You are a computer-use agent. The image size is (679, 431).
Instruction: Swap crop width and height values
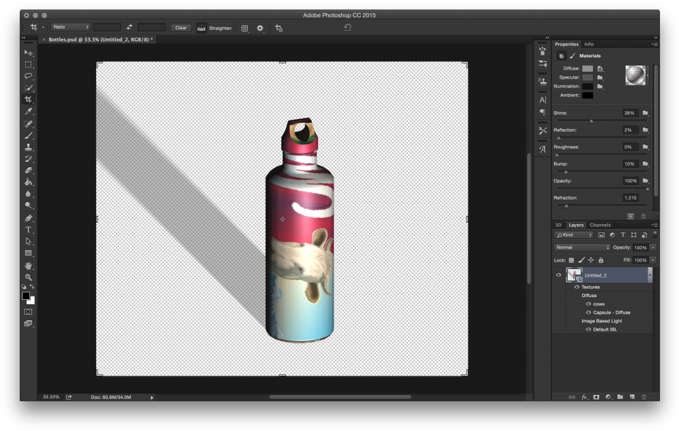(x=129, y=27)
